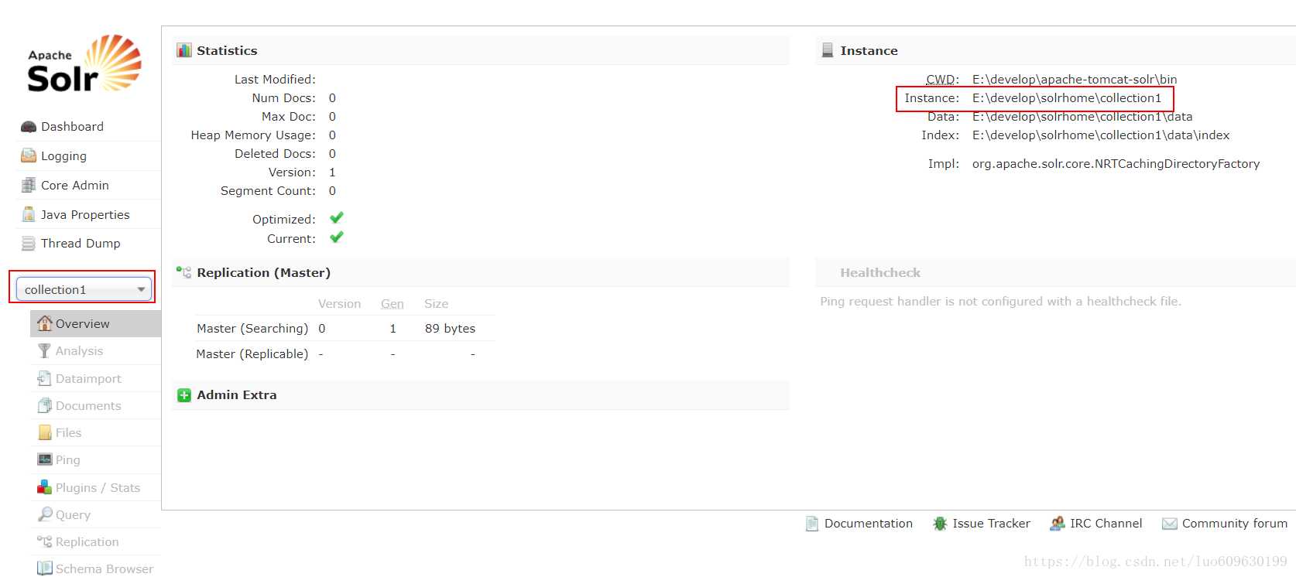Click the 'Master (Searching)' row label
1296x577 pixels.
252,329
